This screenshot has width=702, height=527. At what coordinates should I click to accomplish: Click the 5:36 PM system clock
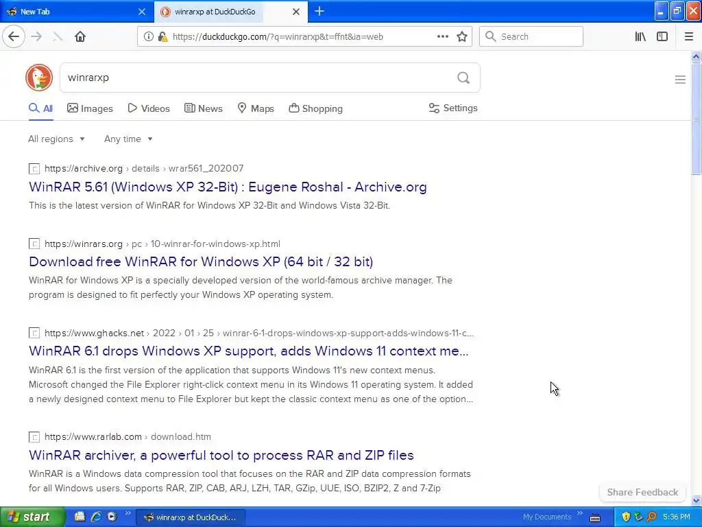tap(677, 517)
